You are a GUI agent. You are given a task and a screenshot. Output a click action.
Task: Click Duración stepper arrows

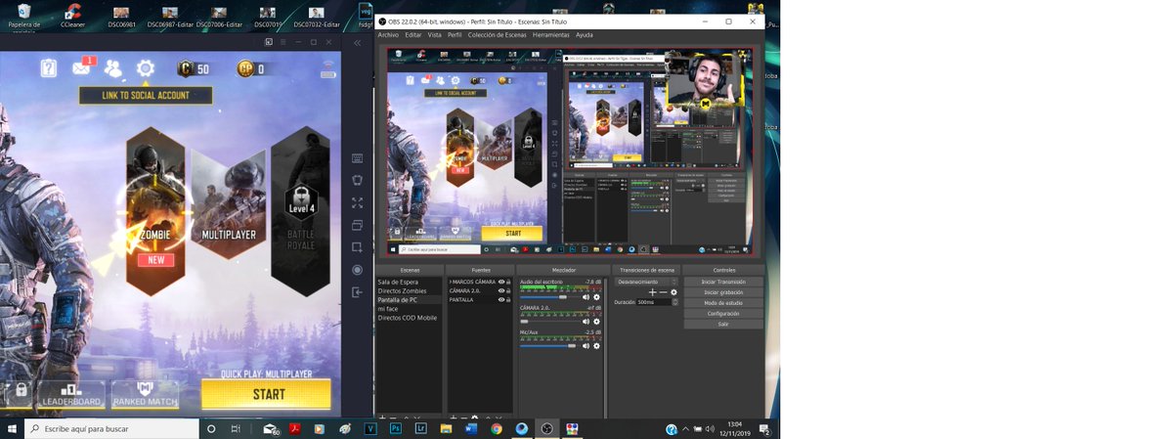coord(674,302)
